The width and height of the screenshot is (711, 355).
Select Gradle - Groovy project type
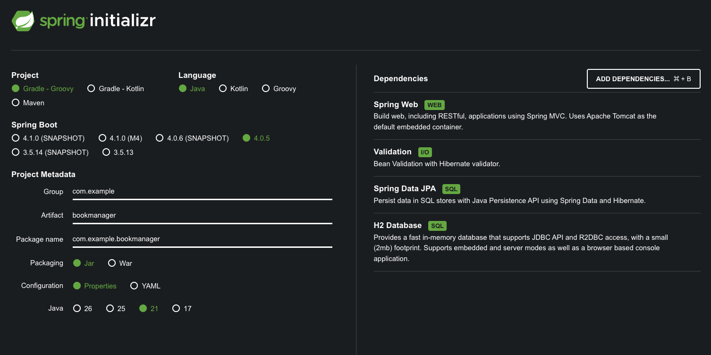pyautogui.click(x=42, y=89)
